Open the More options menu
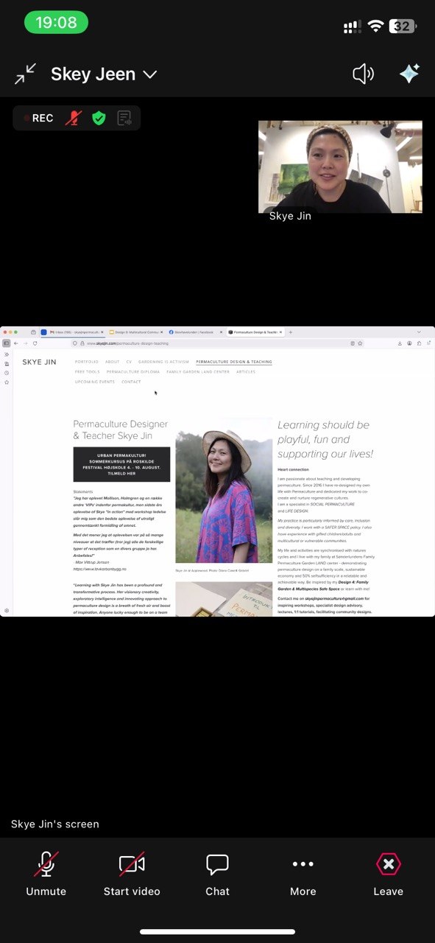The width and height of the screenshot is (435, 943). click(x=303, y=874)
